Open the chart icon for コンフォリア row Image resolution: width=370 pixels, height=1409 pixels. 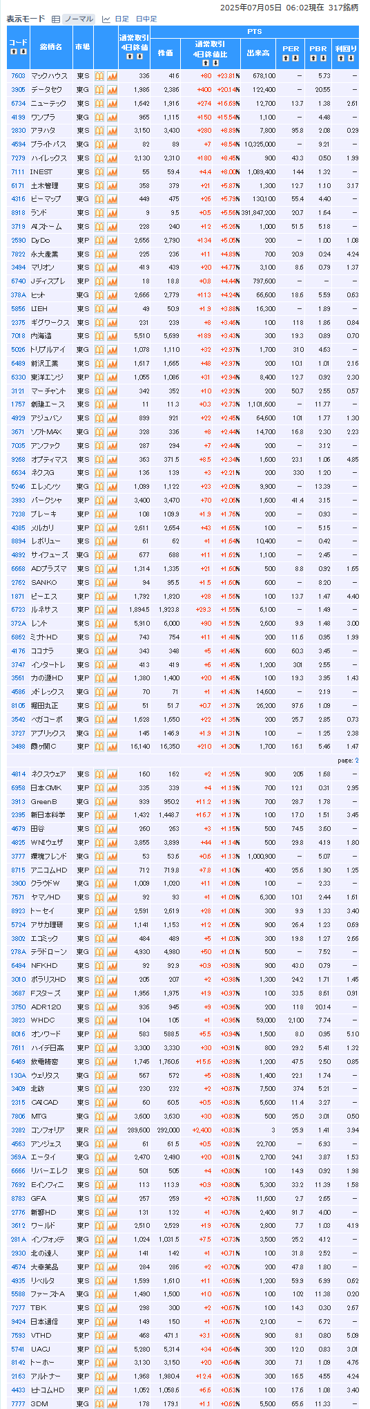pyautogui.click(x=112, y=1130)
